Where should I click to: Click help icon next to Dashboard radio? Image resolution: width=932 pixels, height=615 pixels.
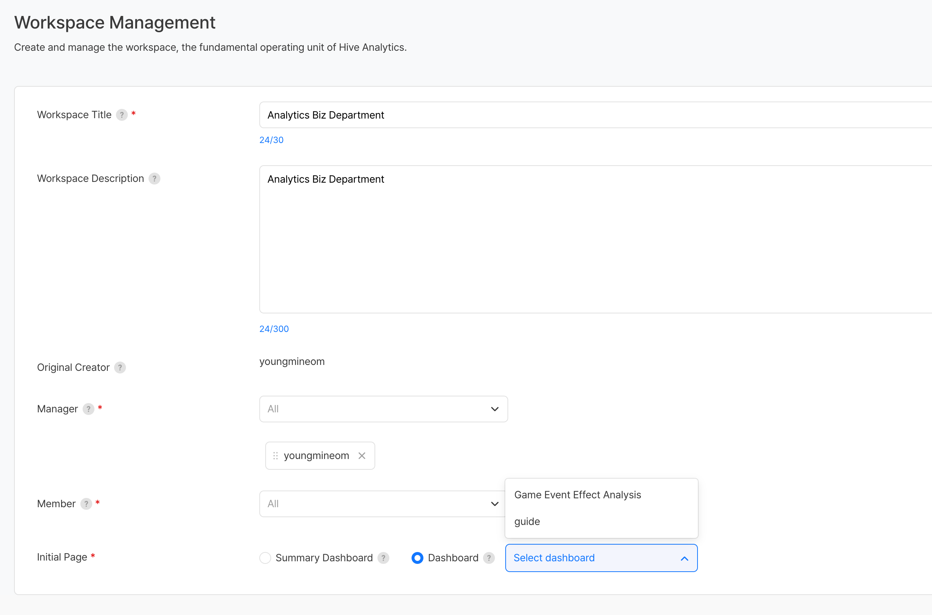(x=489, y=558)
